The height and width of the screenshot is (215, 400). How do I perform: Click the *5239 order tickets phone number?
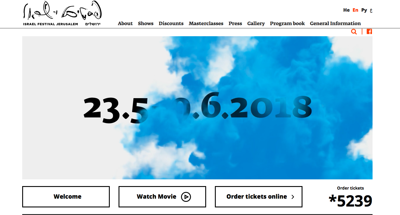pyautogui.click(x=350, y=201)
